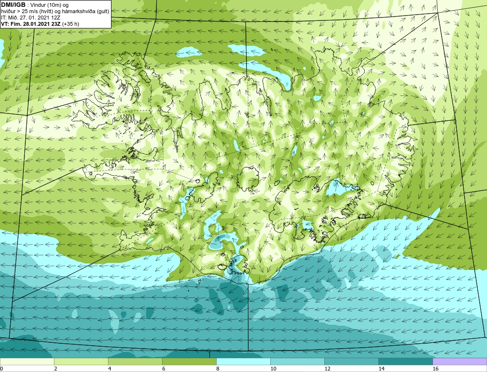
Task: Click the legend value 12
Action: [327, 369]
